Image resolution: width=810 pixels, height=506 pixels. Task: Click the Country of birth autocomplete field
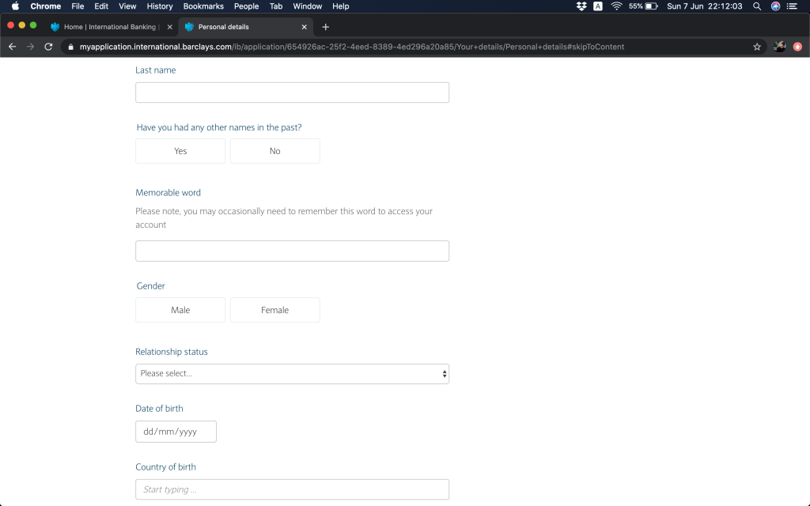coord(292,489)
